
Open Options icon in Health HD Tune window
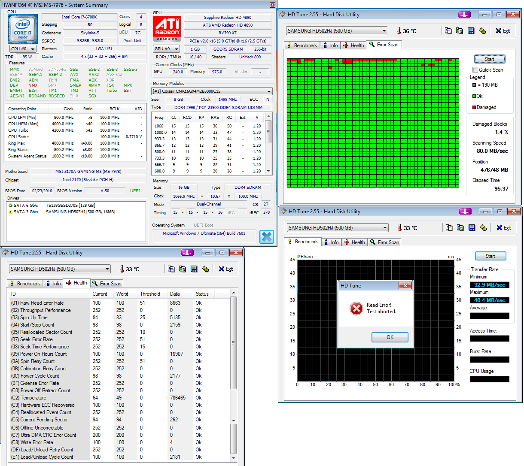click(206, 269)
